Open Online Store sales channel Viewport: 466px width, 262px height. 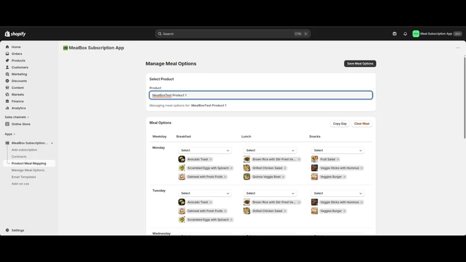click(21, 124)
